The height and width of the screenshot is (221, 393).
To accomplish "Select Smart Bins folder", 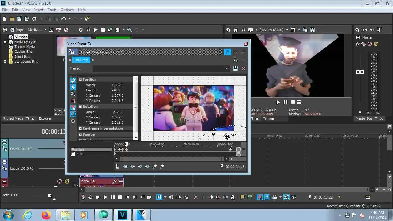I will pos(22,56).
